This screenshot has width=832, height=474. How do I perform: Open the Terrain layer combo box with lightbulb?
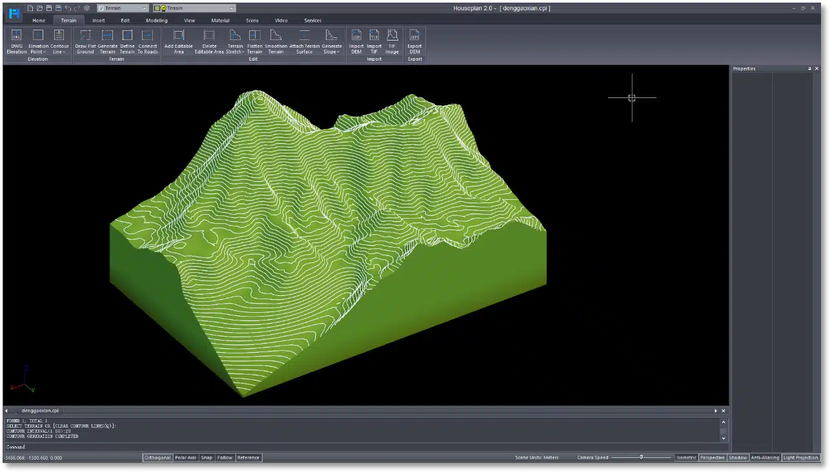pos(194,8)
